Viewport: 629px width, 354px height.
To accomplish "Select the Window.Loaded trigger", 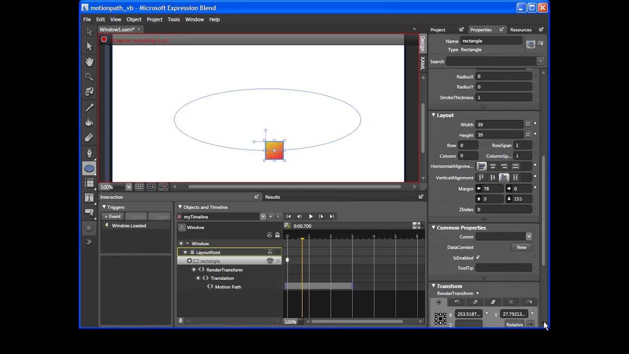I will 129,226.
